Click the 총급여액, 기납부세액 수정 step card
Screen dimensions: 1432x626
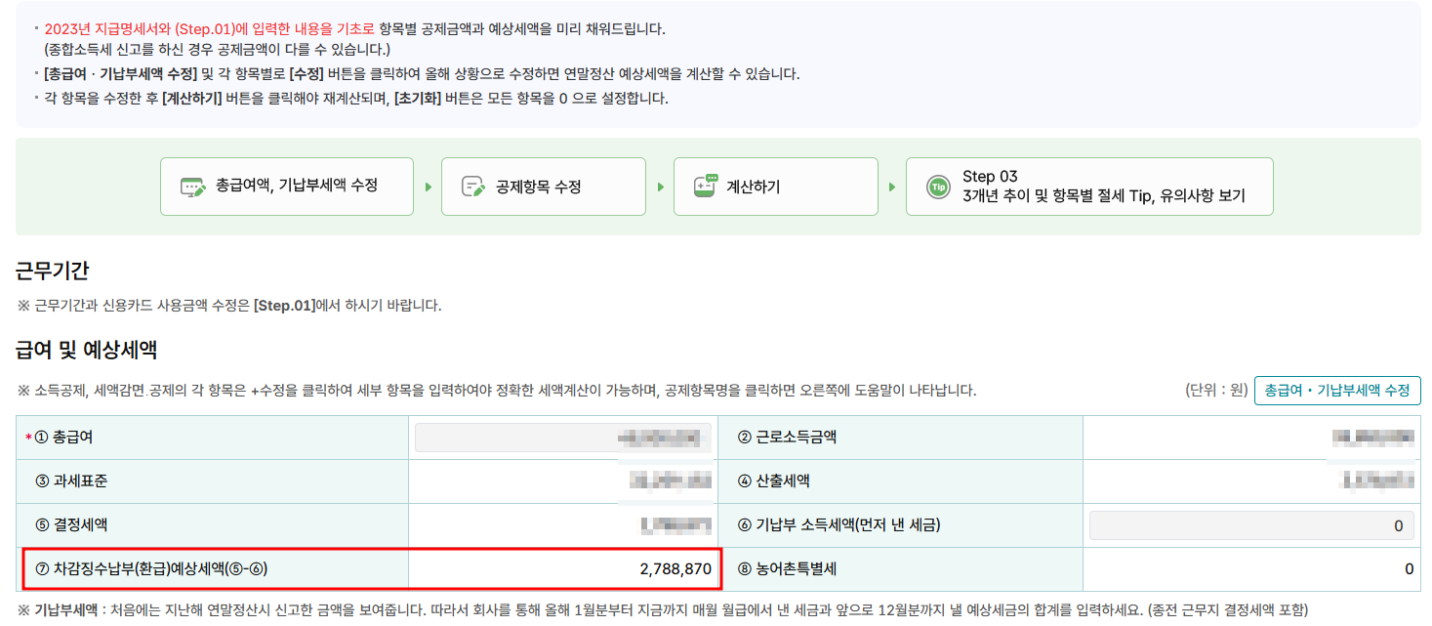click(x=286, y=186)
